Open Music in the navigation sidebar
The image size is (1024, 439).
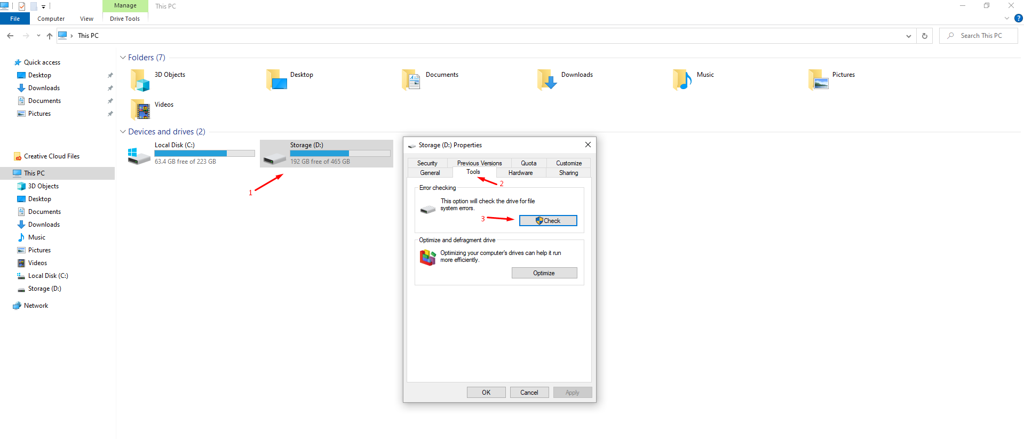(36, 237)
